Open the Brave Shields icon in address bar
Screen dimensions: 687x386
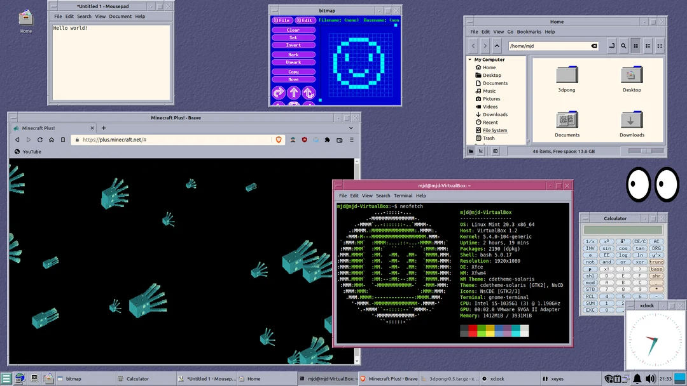click(279, 140)
